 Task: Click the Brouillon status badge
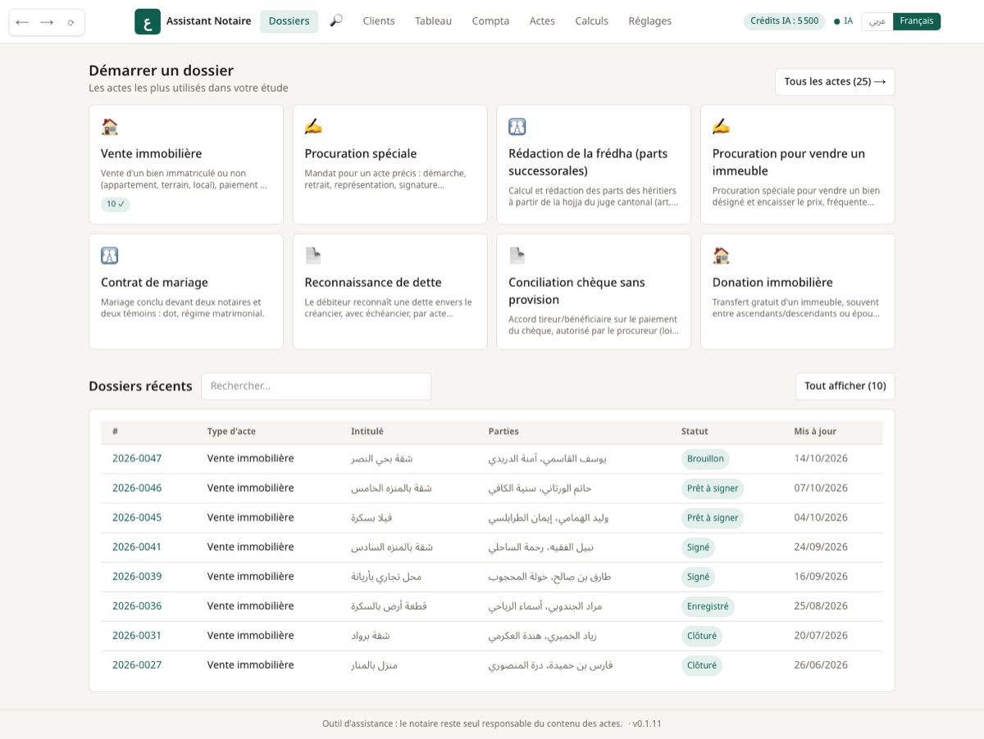pyautogui.click(x=705, y=459)
